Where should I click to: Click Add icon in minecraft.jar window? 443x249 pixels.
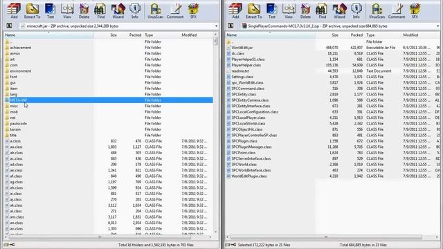(x=14, y=11)
